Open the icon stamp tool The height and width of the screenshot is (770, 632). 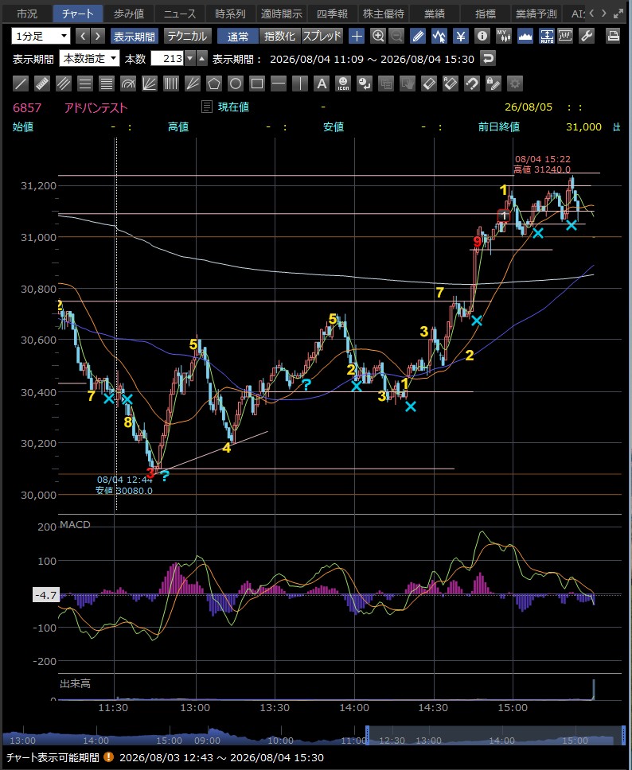343,84
